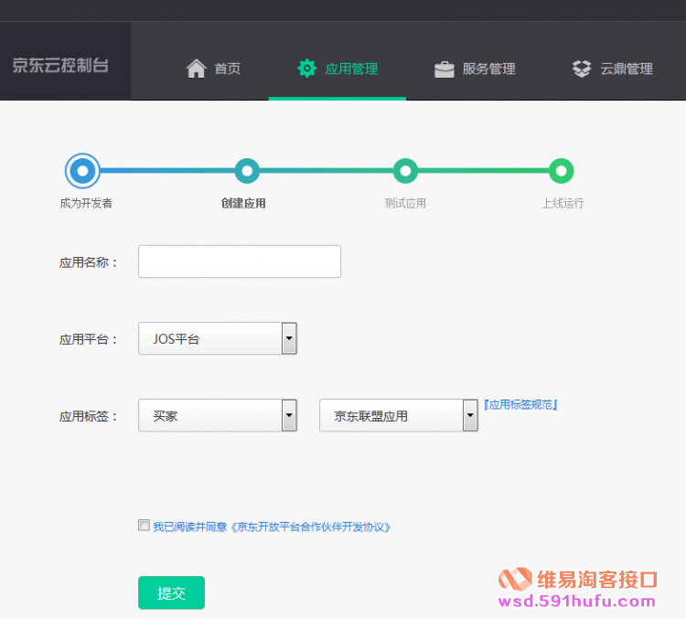
Task: Click the 成为开发者 step circle
Action: 82,171
